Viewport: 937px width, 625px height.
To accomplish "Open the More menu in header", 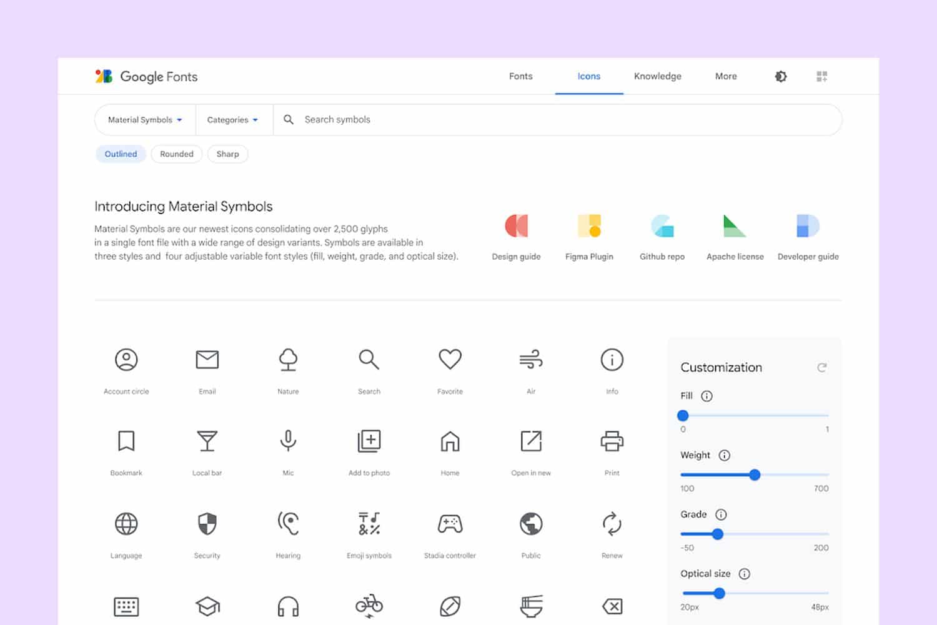I will [x=726, y=76].
